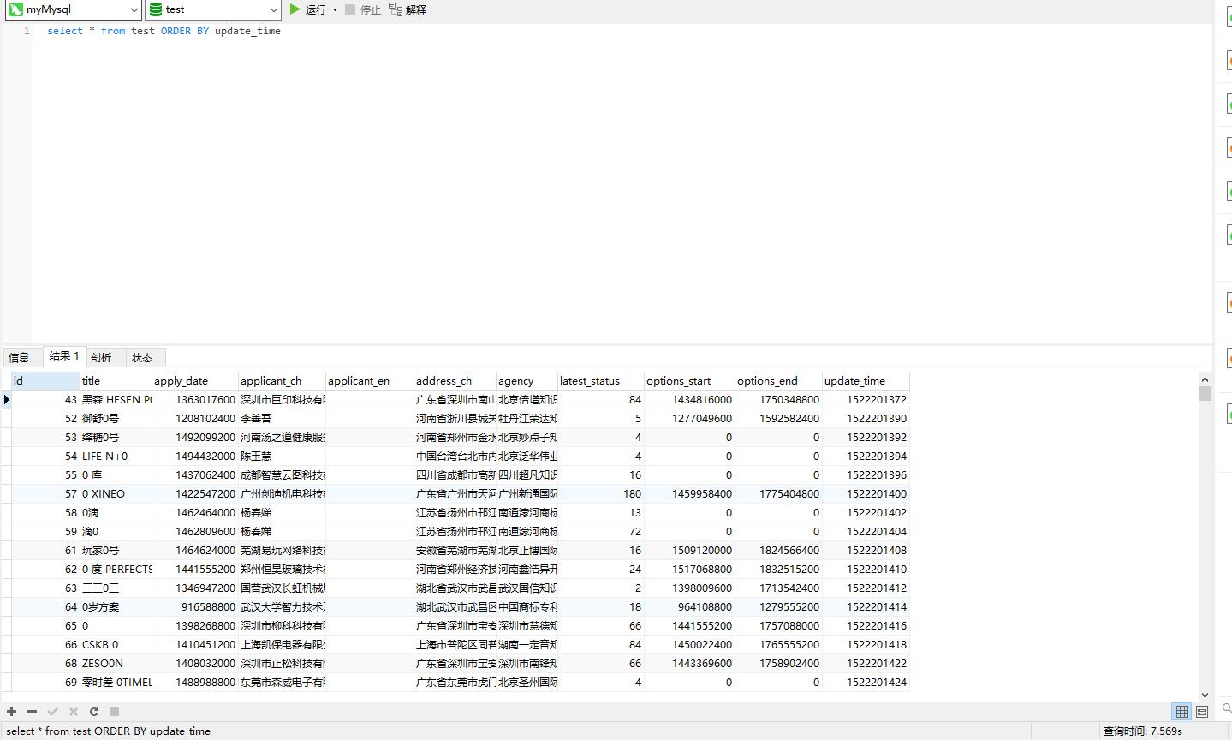Switch to the 信息 tab

[21, 357]
